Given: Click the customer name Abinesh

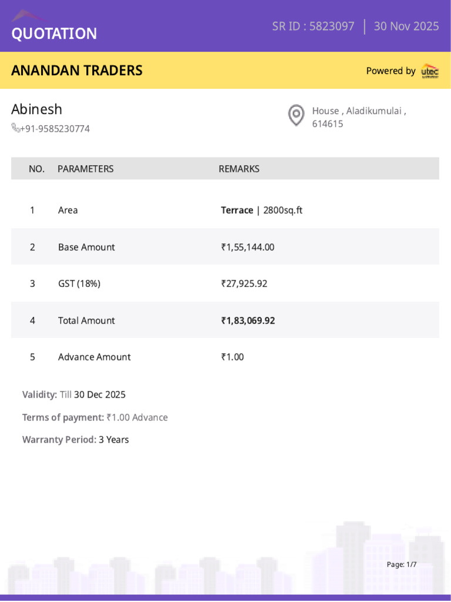Looking at the screenshot, I should (x=37, y=109).
